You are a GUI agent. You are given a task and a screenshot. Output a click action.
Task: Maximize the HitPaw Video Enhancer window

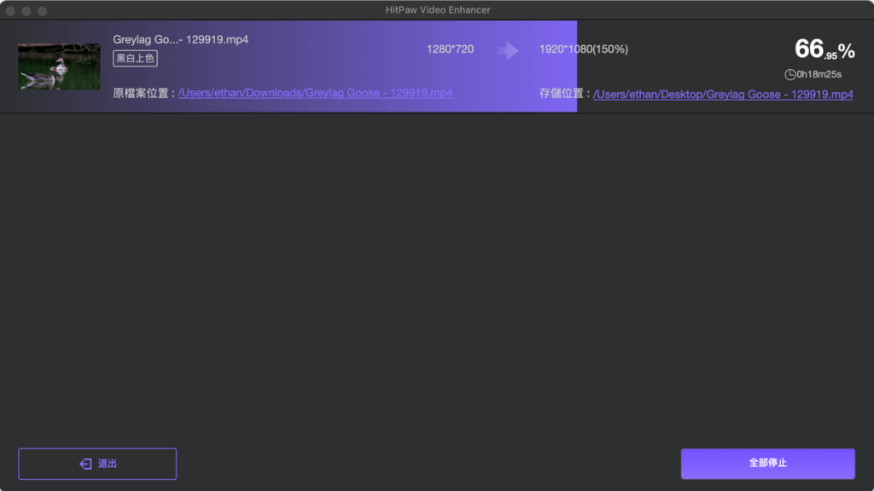click(x=42, y=10)
